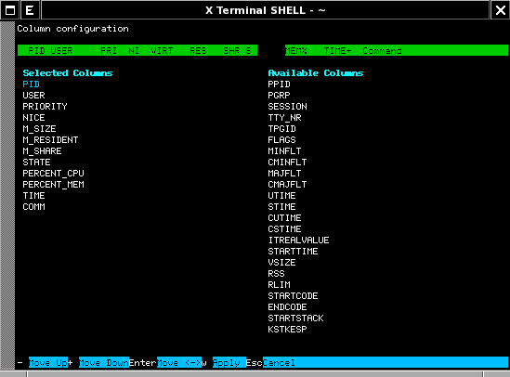Click the RES header in green bar
The image size is (510, 377).
[x=198, y=51]
